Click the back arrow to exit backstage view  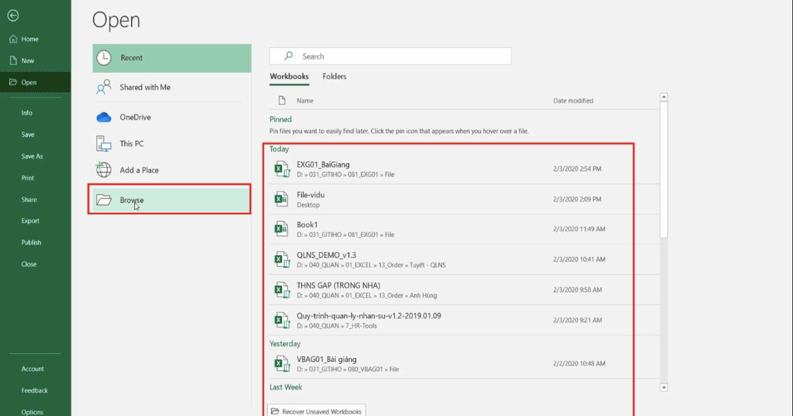[13, 15]
